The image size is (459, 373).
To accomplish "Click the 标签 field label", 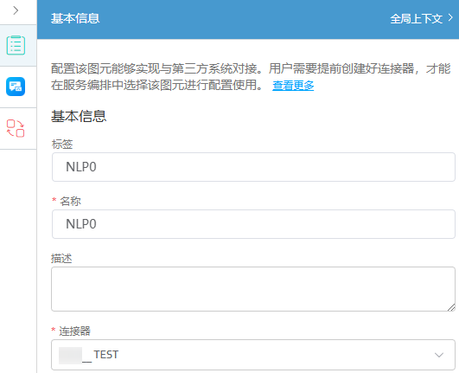I will [62, 145].
